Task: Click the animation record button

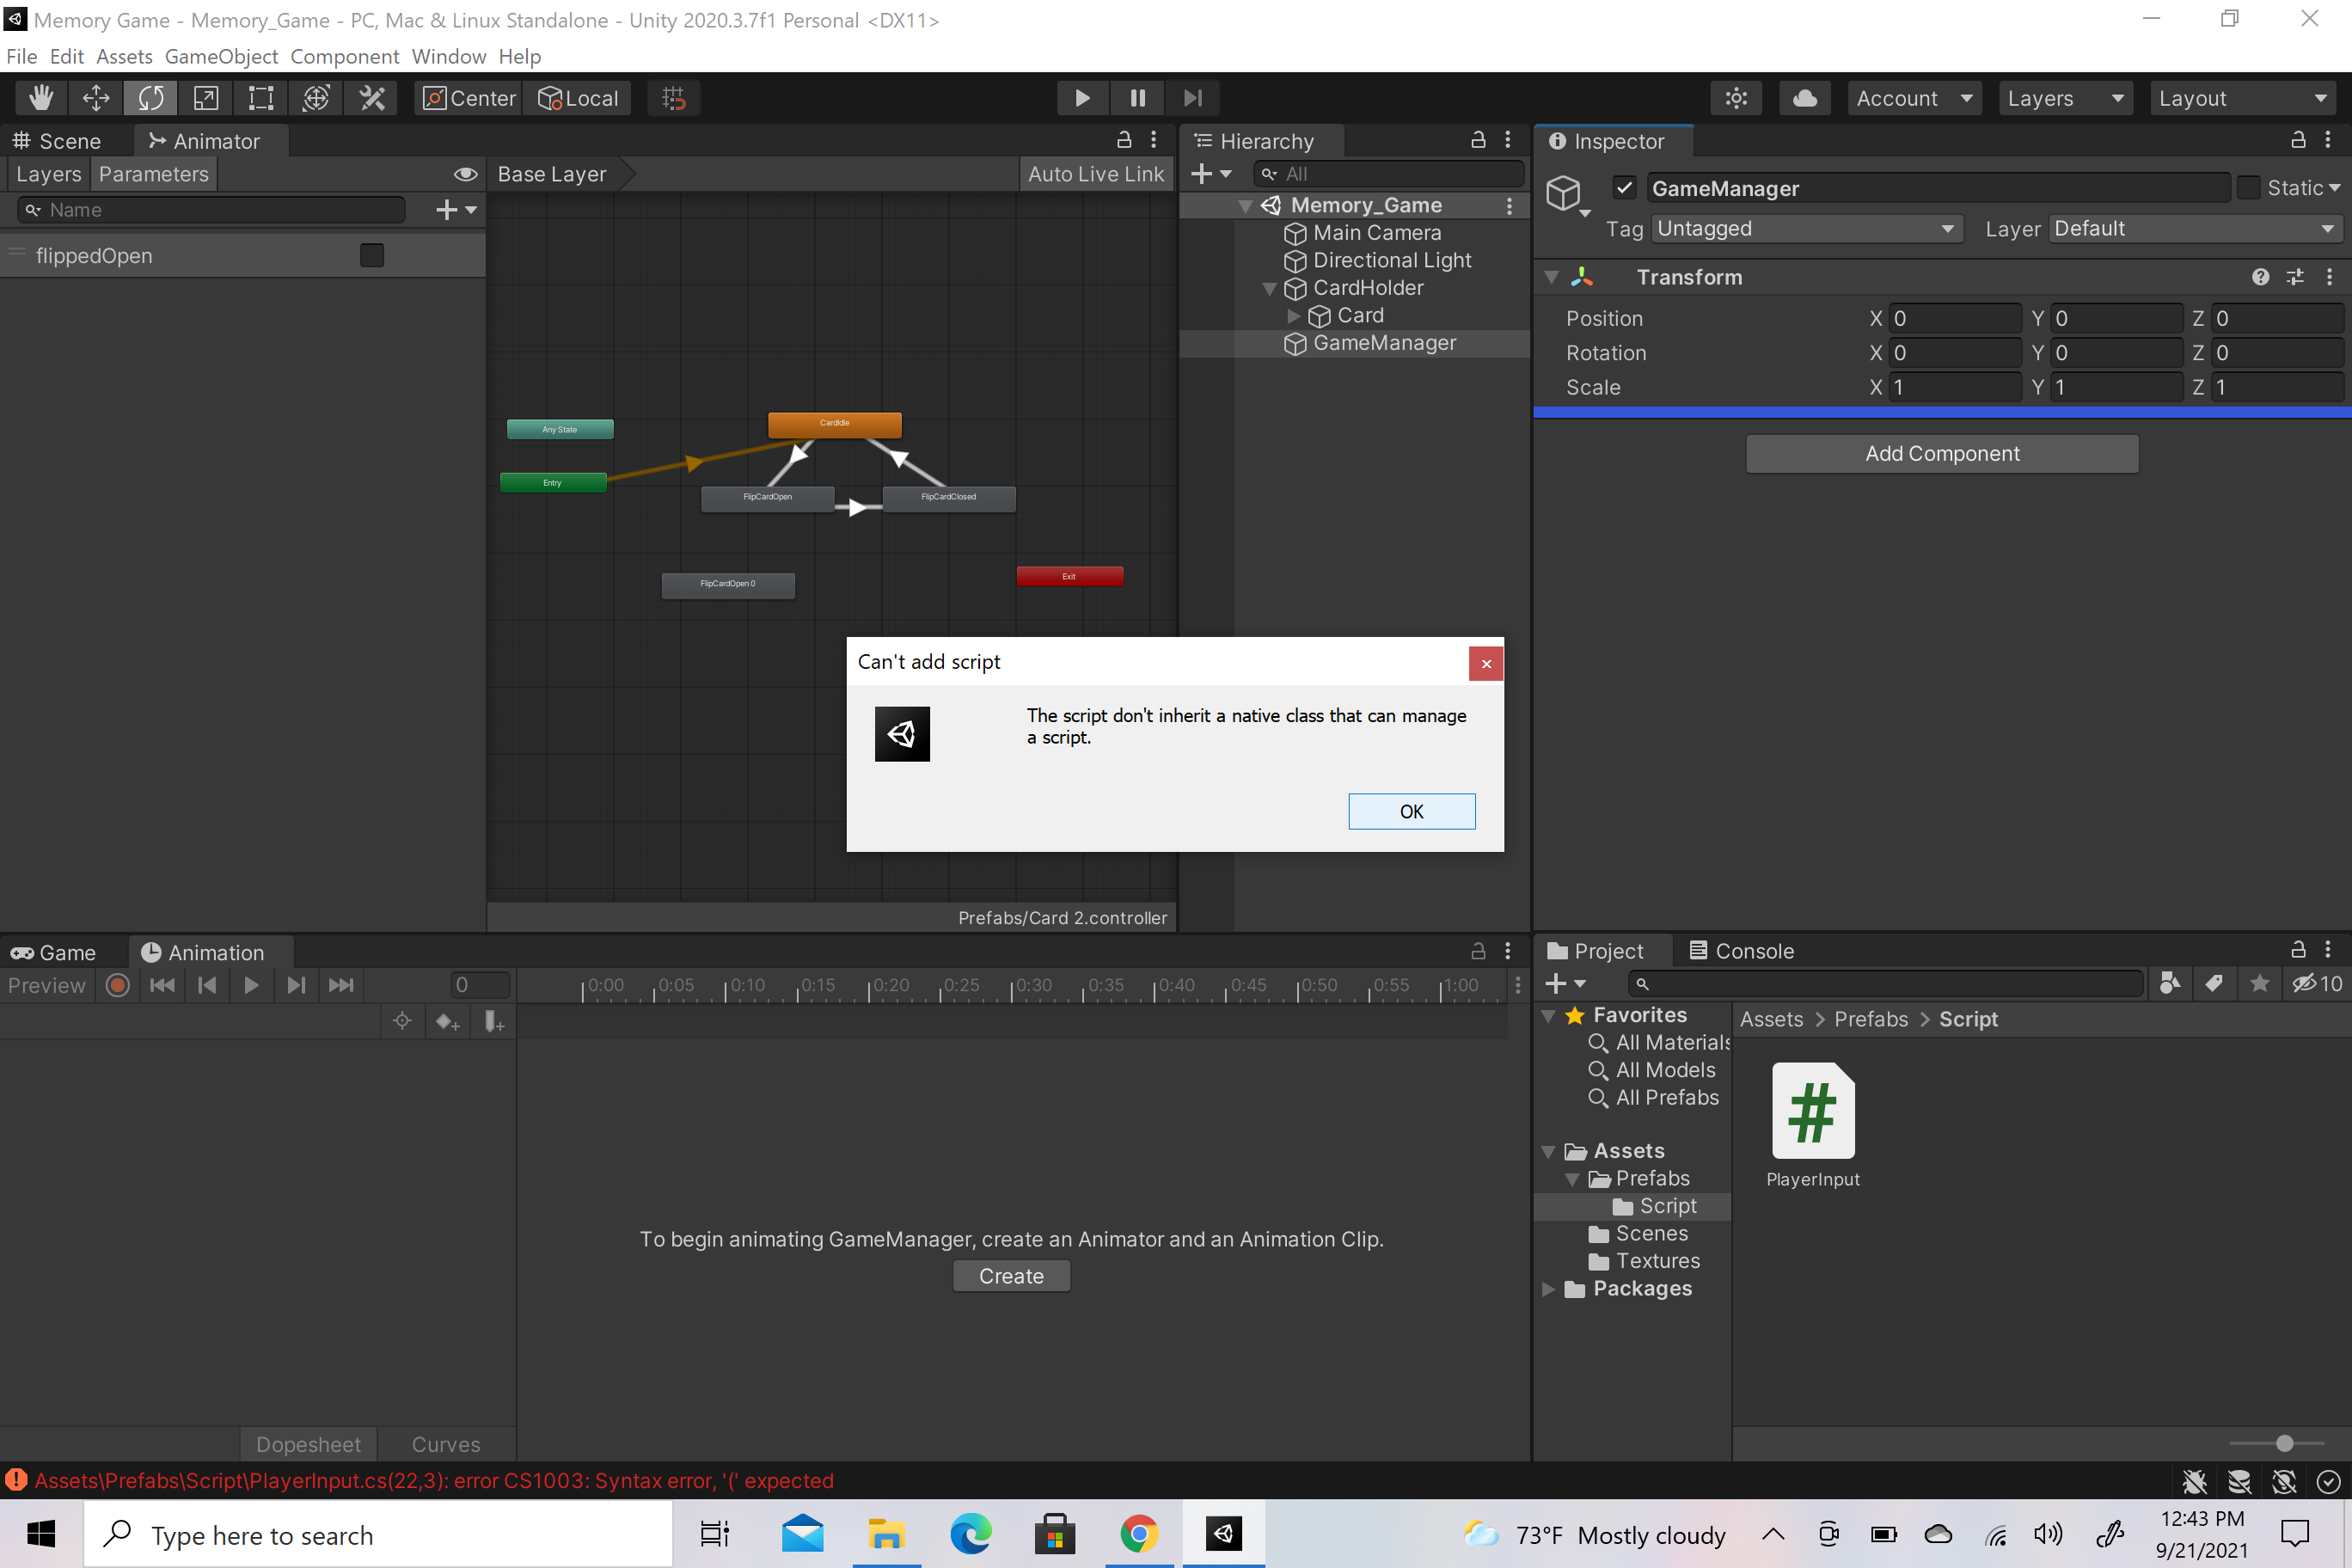Action: [118, 985]
